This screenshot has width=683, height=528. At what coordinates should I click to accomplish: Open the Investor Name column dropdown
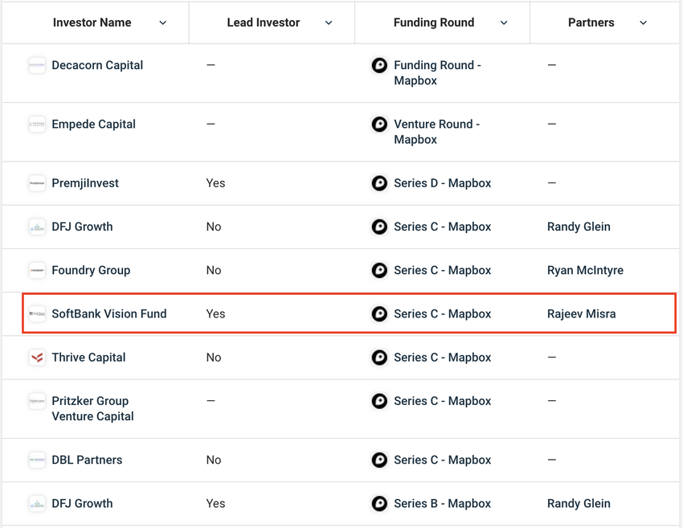click(x=163, y=23)
